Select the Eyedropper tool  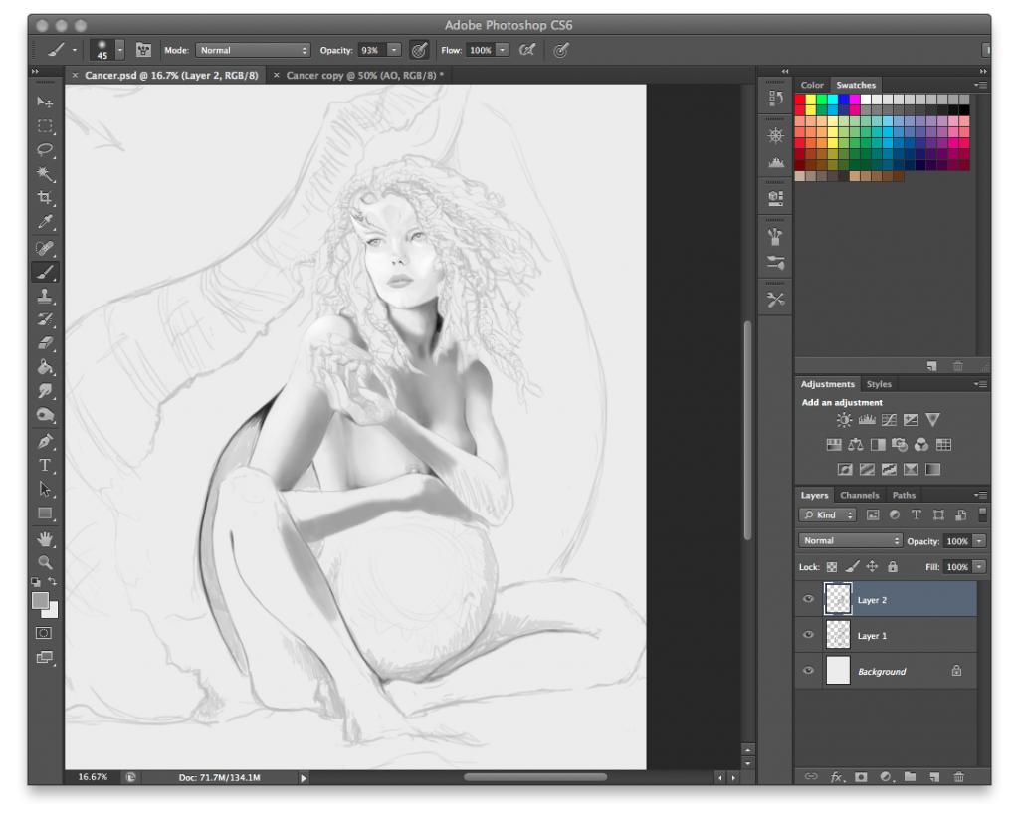[45, 222]
